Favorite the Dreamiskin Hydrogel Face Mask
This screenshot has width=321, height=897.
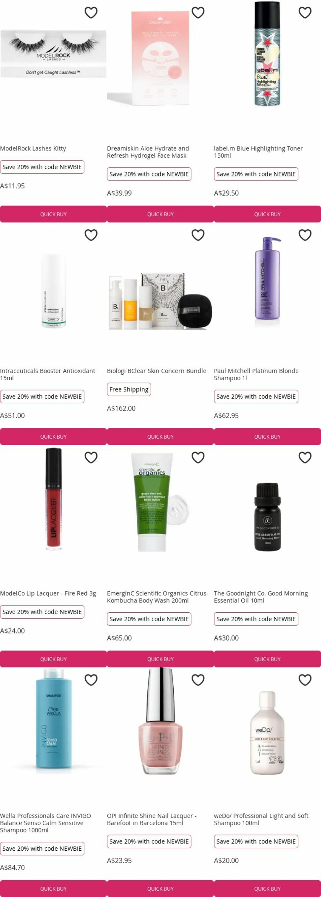[x=198, y=13]
